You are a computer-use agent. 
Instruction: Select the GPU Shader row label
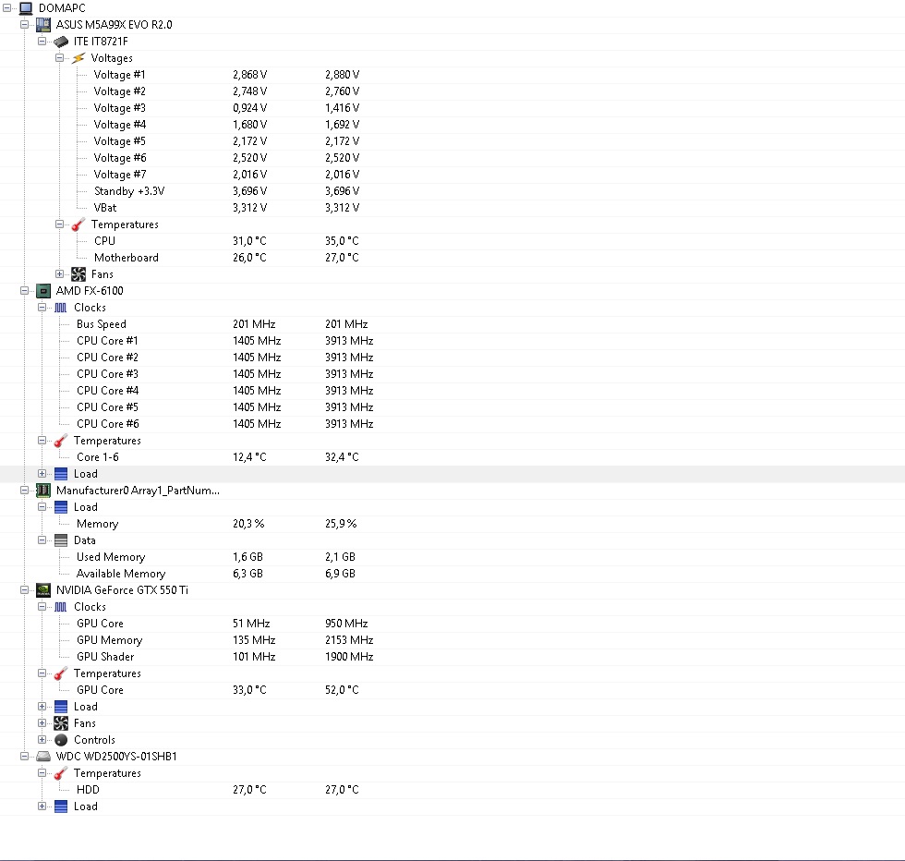(105, 657)
